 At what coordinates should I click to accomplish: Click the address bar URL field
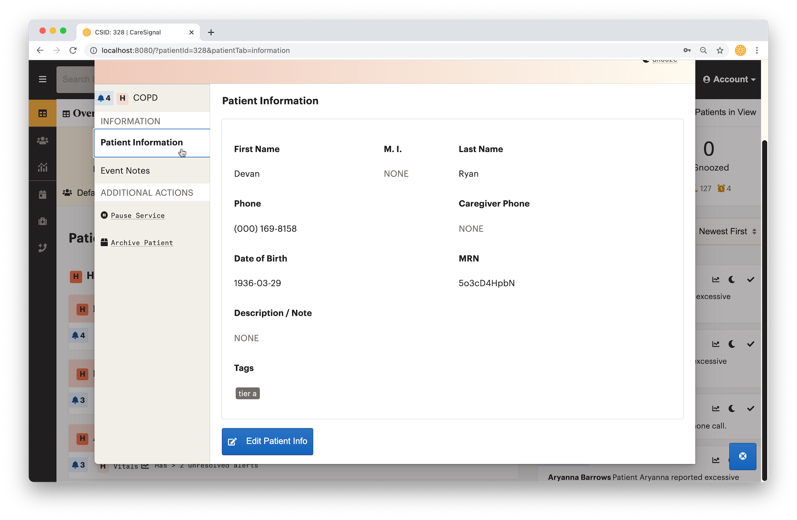(x=383, y=50)
